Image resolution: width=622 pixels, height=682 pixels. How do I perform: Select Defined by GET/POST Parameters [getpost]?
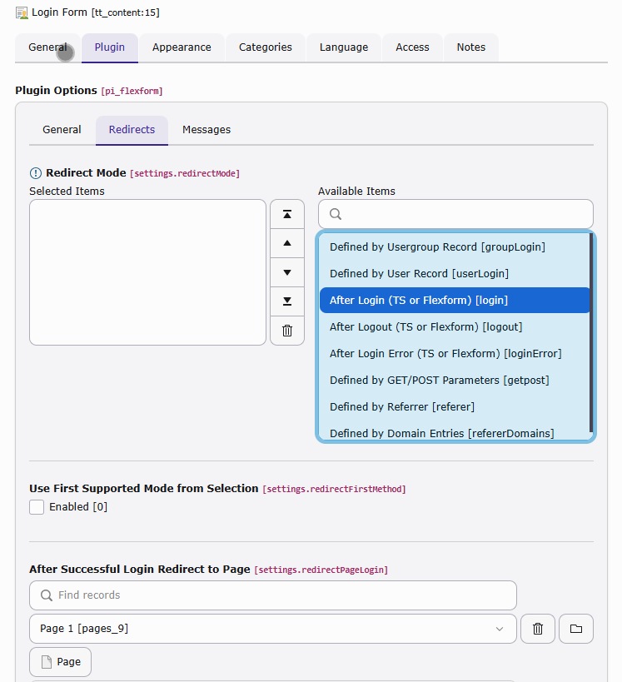[x=455, y=381]
